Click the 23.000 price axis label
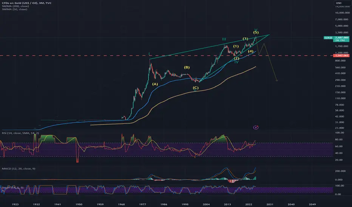Screen dimensions: 352x207 tap(340, 128)
